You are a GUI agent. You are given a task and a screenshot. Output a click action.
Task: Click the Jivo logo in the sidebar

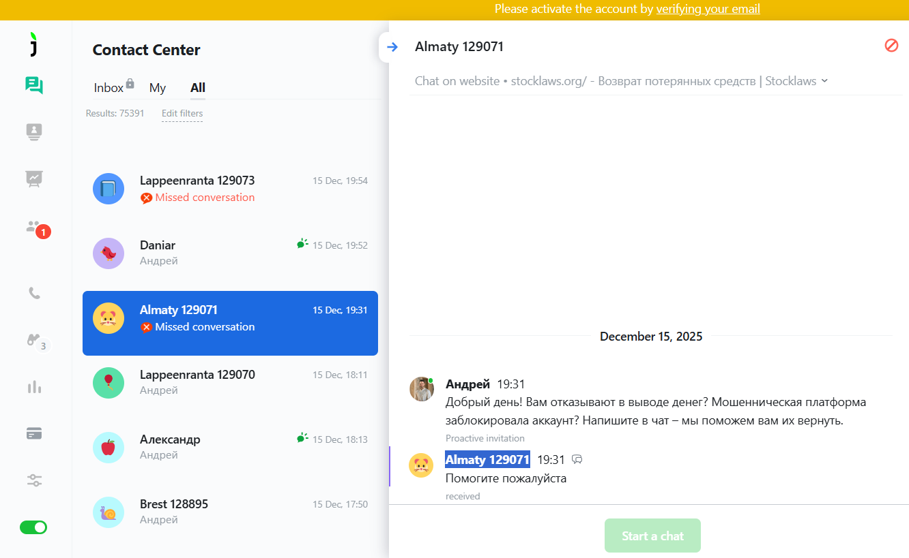coord(33,44)
